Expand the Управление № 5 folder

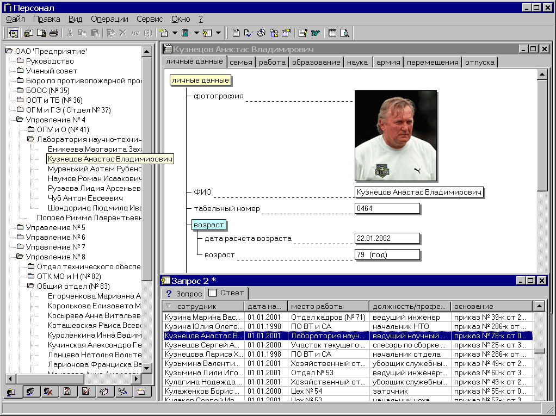(x=20, y=227)
